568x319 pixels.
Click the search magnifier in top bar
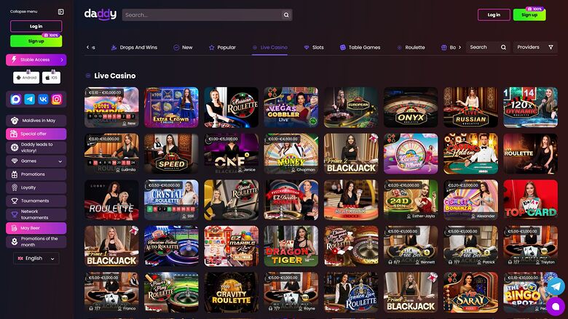(286, 15)
